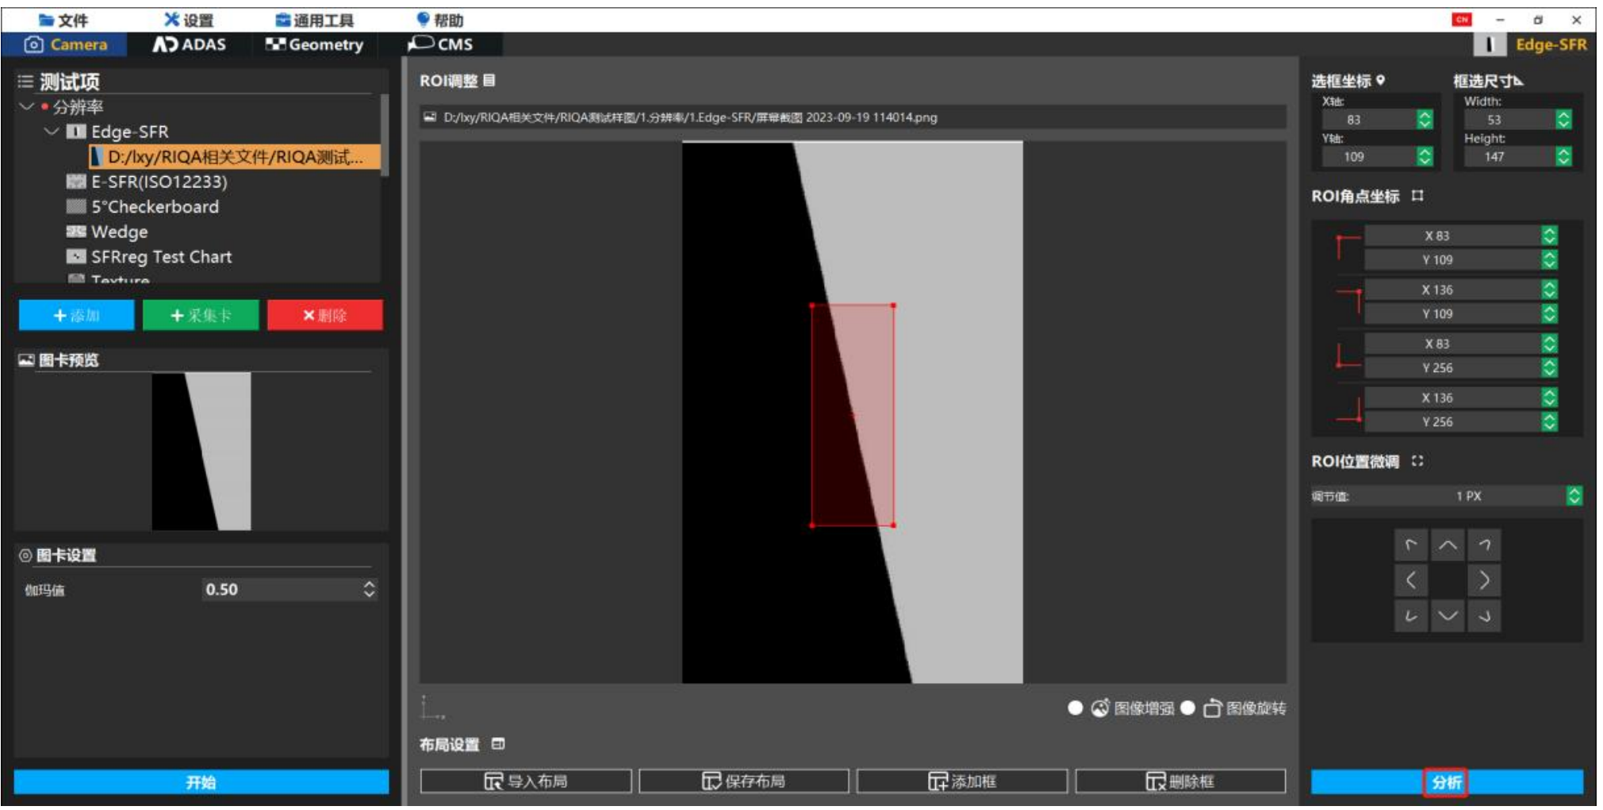Screen dimensions: 1603x810
Task: Open the 通用工具 menu
Action: pos(315,21)
